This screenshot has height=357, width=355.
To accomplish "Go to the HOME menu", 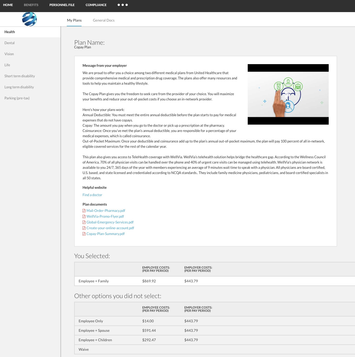I will (x=8, y=5).
